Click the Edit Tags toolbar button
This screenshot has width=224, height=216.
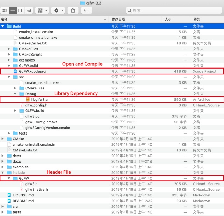click(86, 10)
